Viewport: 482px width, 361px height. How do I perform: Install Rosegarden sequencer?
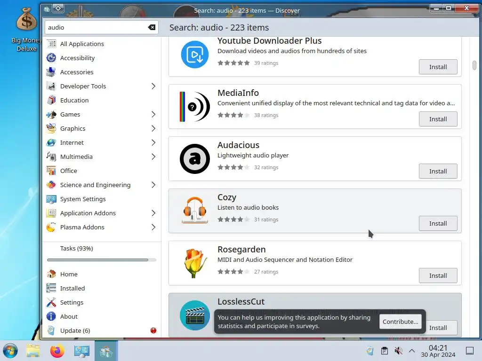(x=438, y=275)
